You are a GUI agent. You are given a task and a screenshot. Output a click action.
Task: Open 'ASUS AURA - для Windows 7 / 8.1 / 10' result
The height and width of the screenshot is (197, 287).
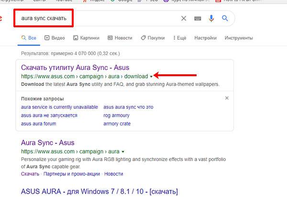[99, 192]
